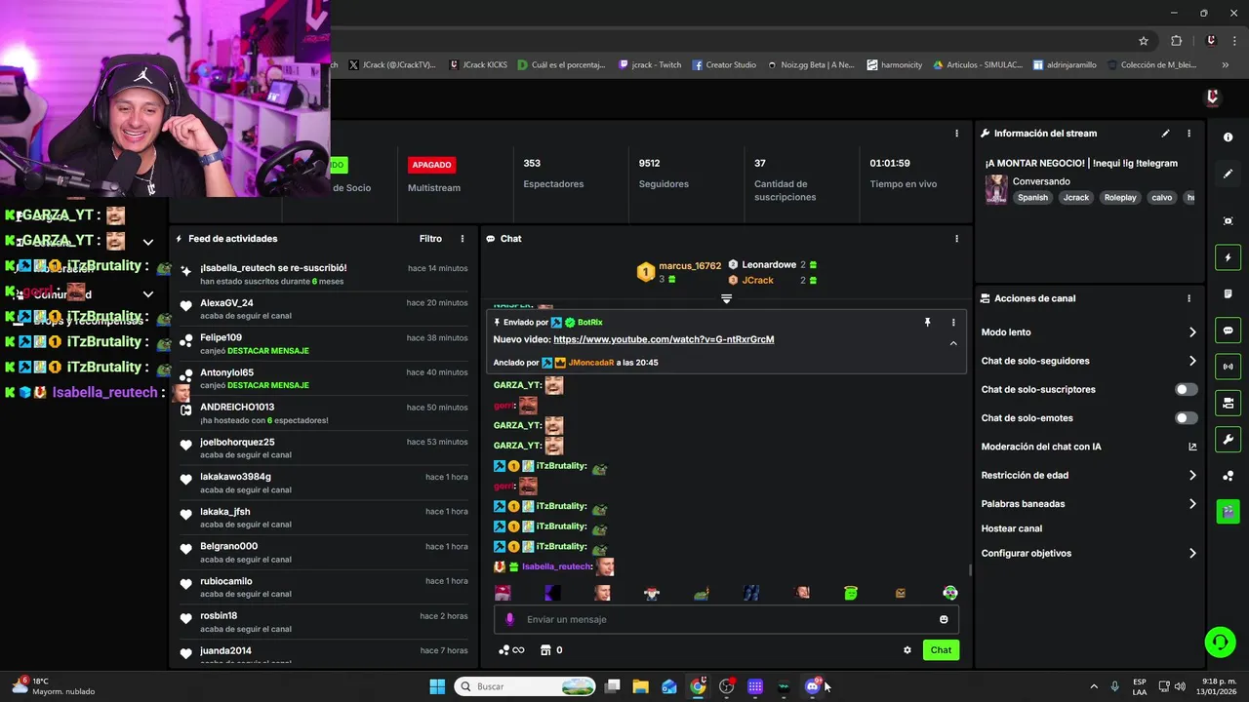Image resolution: width=1249 pixels, height=702 pixels.
Task: Click the Conversando category thumbnail
Action: click(995, 189)
